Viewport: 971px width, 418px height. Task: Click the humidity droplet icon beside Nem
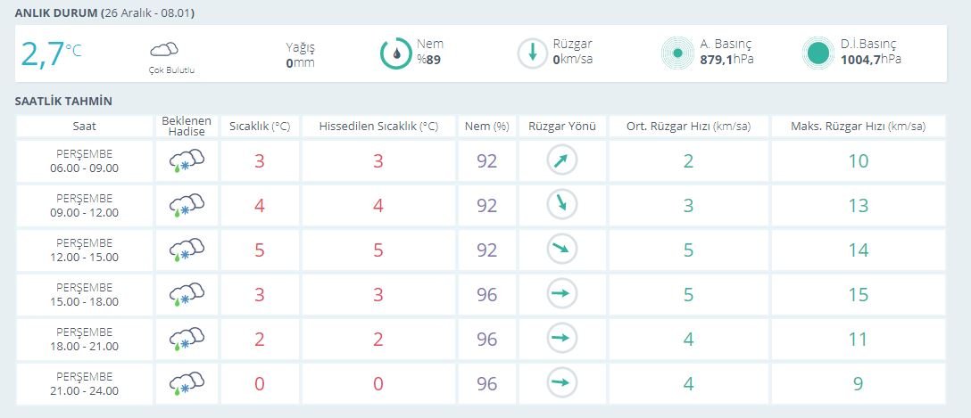pyautogui.click(x=395, y=53)
